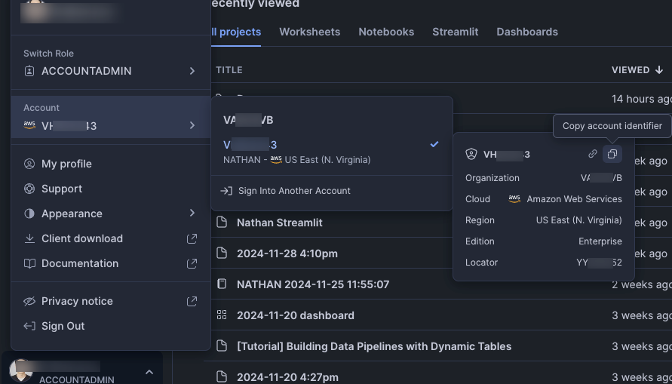This screenshot has width=672, height=384.
Task: Click the Documentation book icon
Action: coord(29,263)
